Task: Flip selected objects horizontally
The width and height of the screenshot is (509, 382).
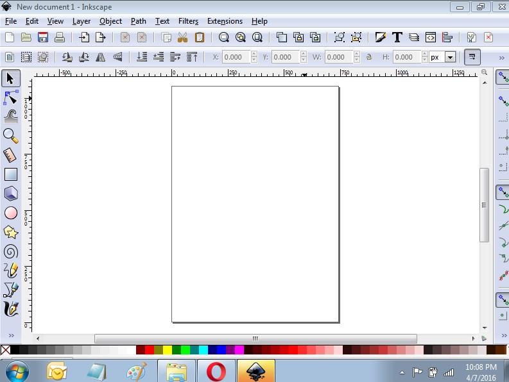Action: [x=101, y=57]
